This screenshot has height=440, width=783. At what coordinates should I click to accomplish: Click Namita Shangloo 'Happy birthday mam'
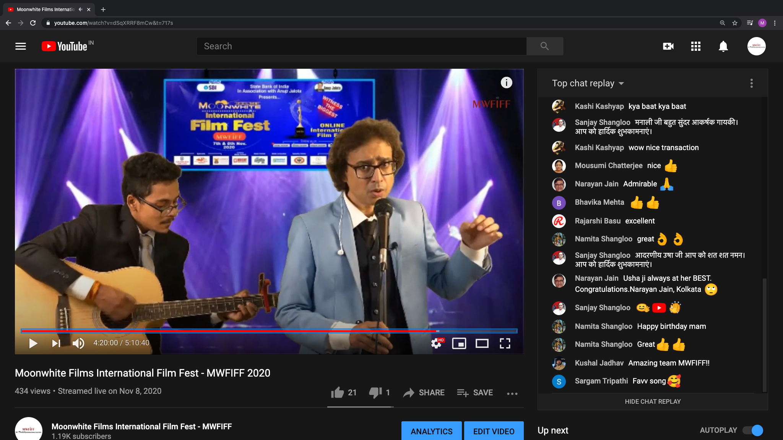(x=671, y=326)
